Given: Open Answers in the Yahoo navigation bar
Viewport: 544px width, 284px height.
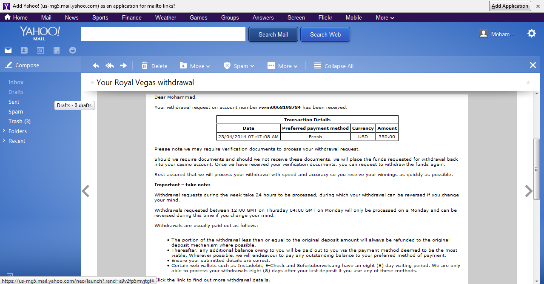Looking at the screenshot, I should coord(263,17).
